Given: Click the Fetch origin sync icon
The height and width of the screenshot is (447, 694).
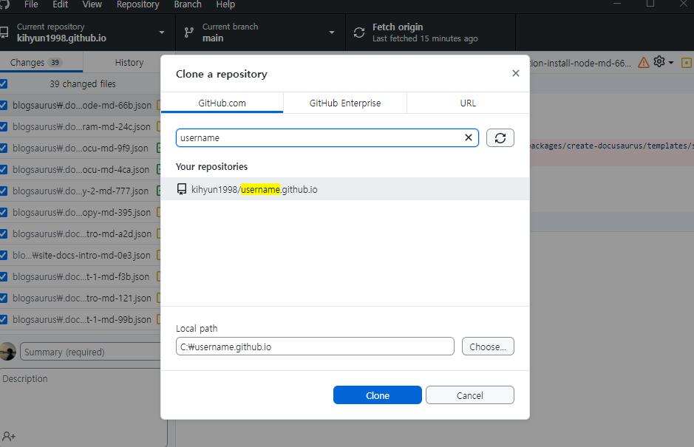Looking at the screenshot, I should click(359, 33).
